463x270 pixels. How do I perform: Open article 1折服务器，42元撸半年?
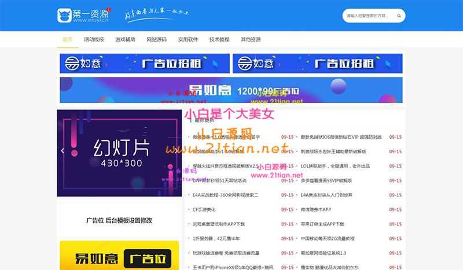pyautogui.click(x=216, y=238)
